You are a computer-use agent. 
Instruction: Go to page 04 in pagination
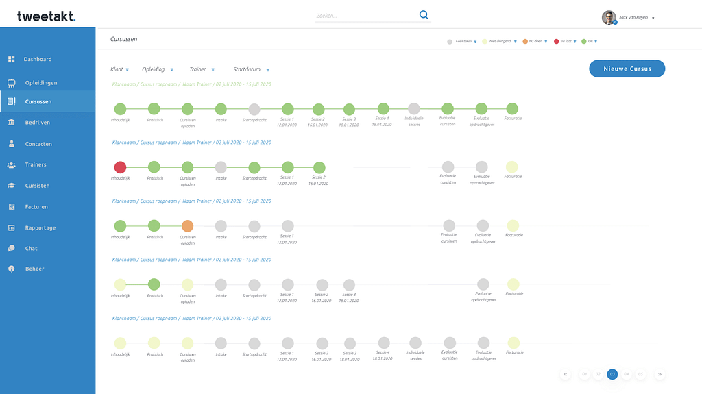click(x=626, y=375)
